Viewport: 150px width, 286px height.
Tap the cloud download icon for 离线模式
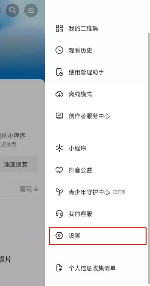point(59,94)
